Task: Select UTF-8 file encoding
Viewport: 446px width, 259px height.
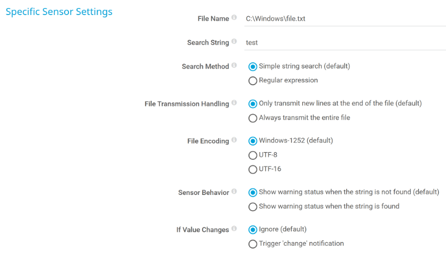Action: coord(253,155)
